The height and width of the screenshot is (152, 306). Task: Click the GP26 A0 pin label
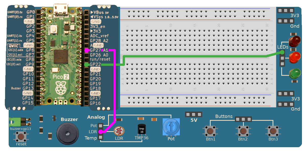point(99,55)
